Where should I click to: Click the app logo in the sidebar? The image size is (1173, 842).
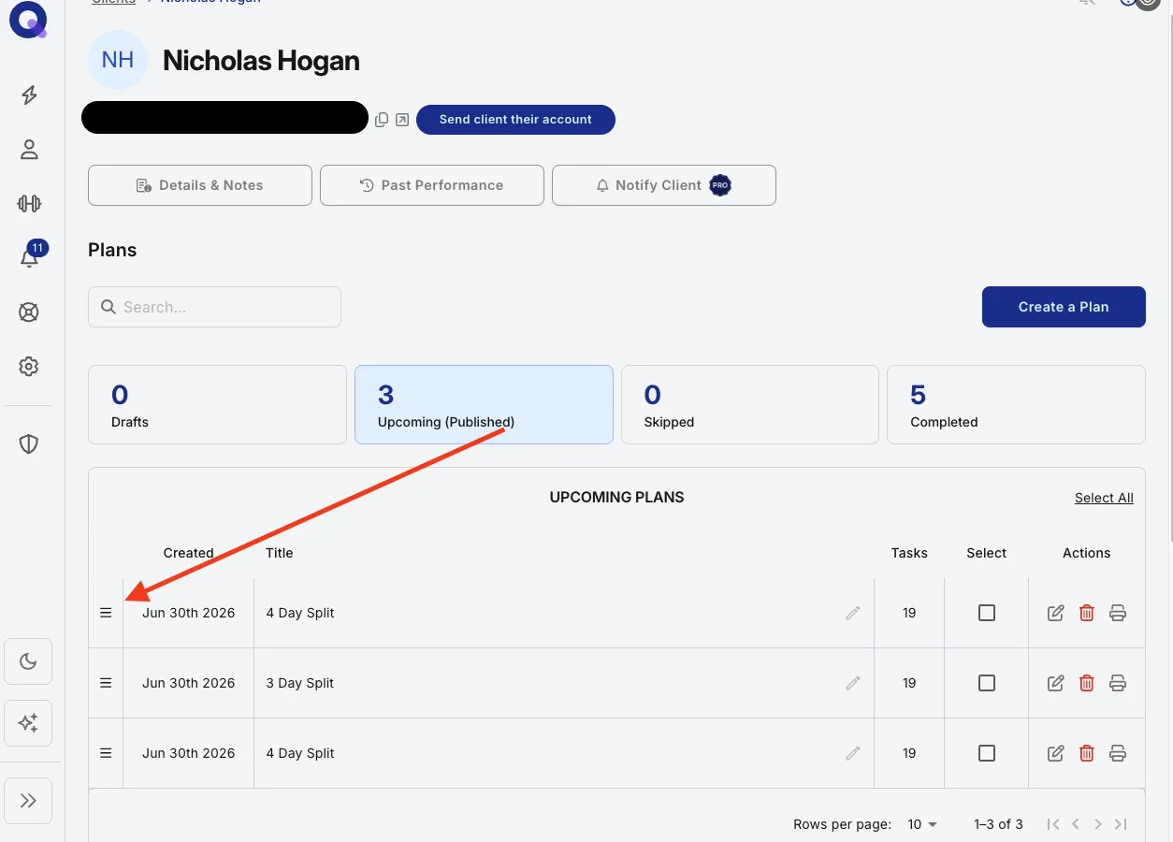28,21
